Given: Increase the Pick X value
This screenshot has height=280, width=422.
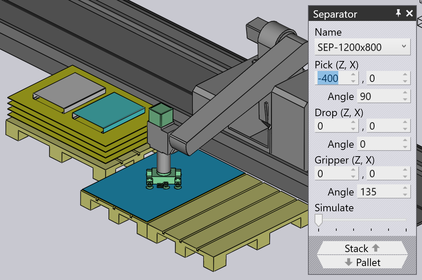Looking at the screenshot, I should 405,75.
